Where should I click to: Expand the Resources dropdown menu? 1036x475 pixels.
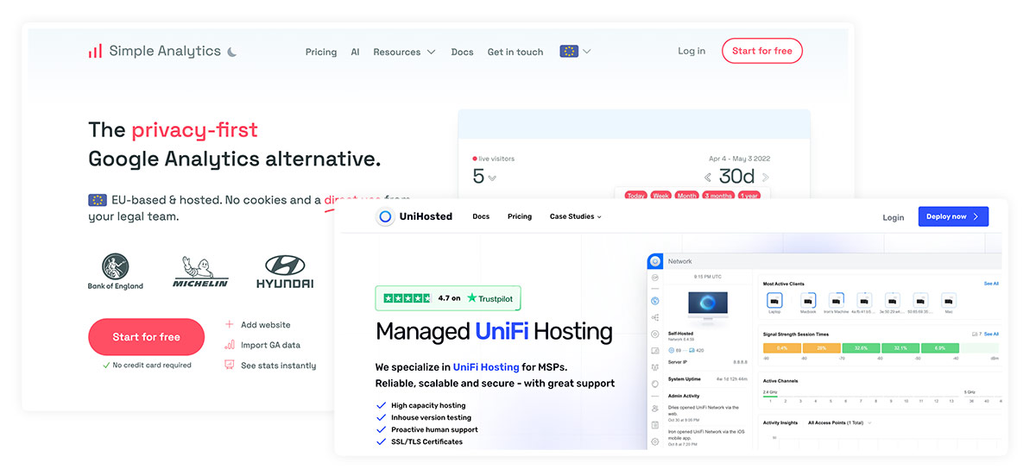404,52
